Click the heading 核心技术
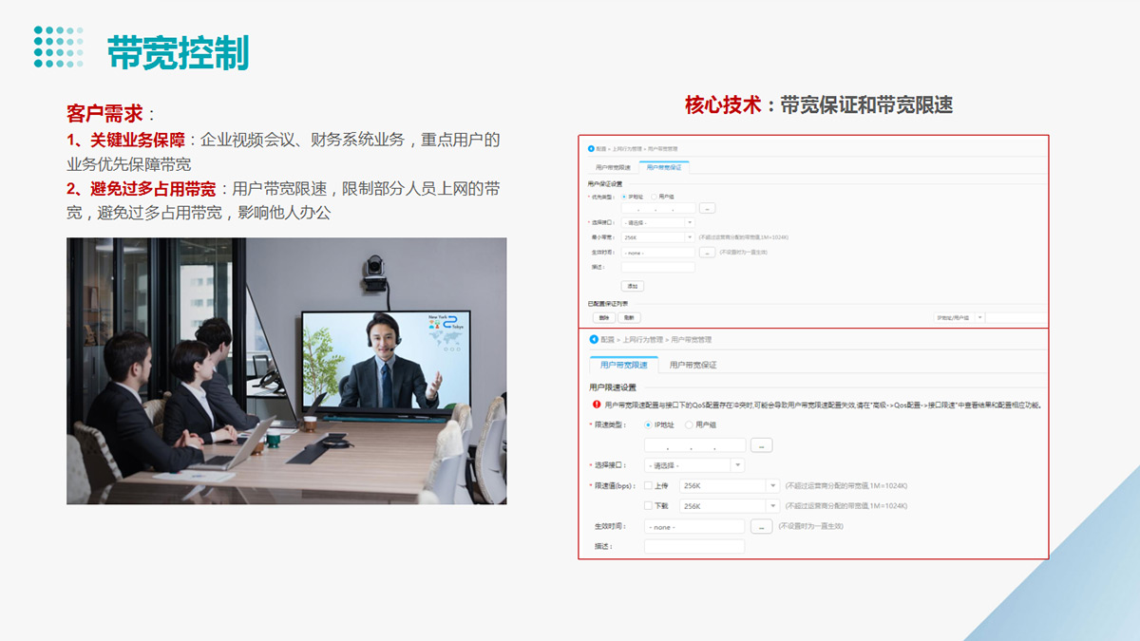The height and width of the screenshot is (641, 1140). coord(723,104)
